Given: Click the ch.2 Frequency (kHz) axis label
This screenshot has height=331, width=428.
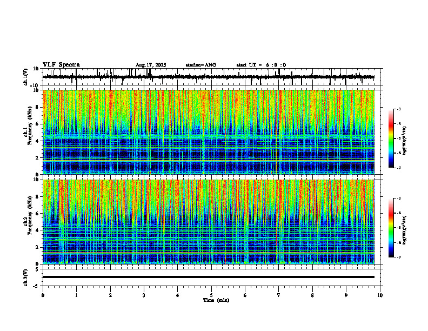Looking at the screenshot, I should (28, 215).
